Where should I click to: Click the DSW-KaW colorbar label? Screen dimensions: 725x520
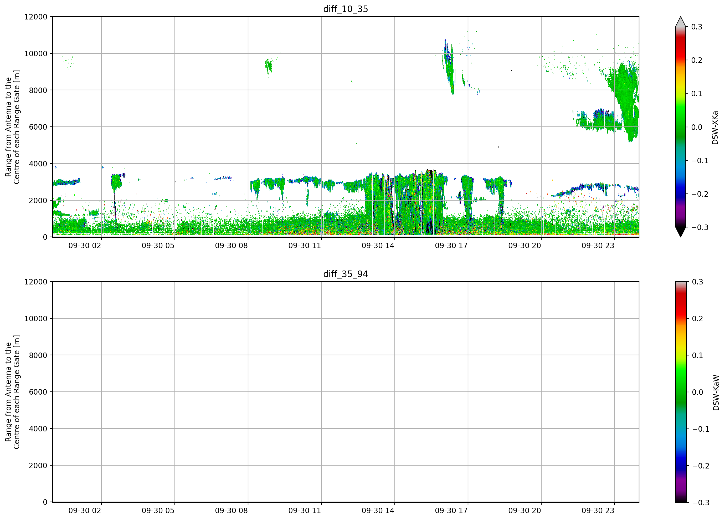tap(716, 393)
